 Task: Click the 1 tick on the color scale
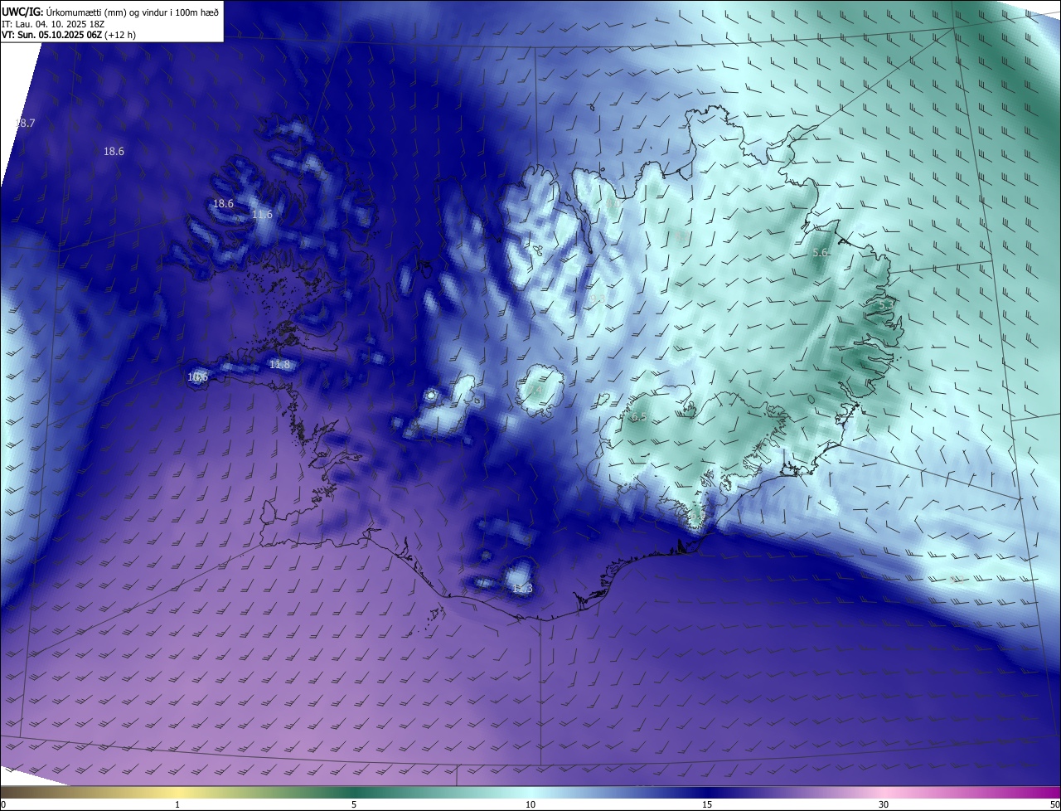pos(177,805)
